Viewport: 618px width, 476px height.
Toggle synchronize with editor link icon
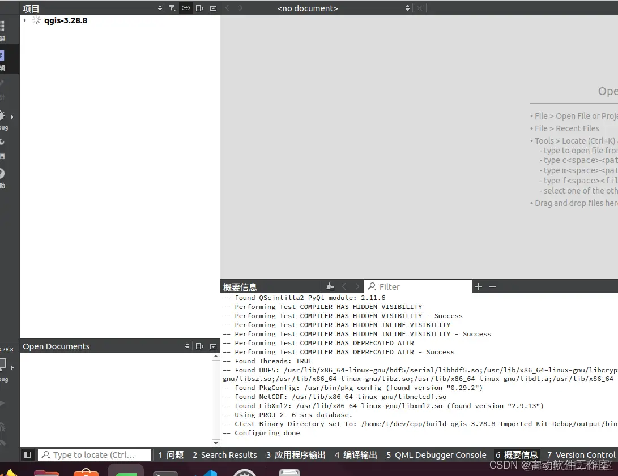pos(186,8)
